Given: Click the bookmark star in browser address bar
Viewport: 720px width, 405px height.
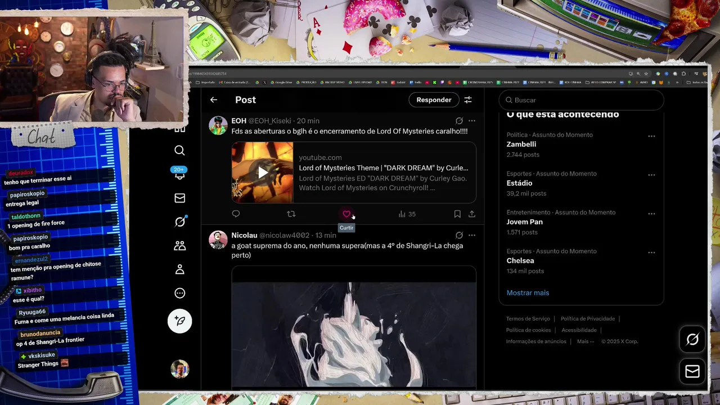Looking at the screenshot, I should click(645, 74).
